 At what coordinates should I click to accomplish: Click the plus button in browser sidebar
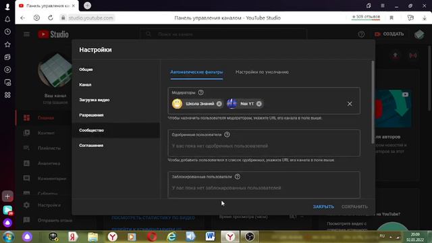(7, 196)
